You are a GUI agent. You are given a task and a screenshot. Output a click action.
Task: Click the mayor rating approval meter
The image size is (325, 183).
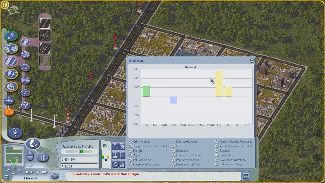(79, 151)
